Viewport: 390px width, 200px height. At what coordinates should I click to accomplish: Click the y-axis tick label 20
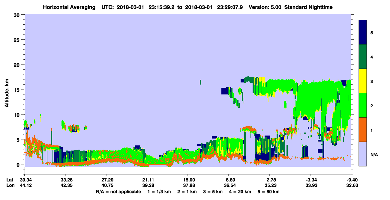17,64
